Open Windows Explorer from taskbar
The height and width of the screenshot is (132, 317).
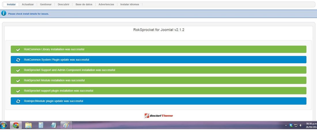click(28, 125)
